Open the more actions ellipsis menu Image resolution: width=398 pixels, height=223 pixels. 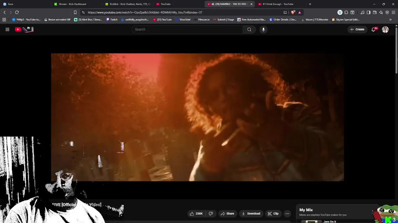pos(287,213)
